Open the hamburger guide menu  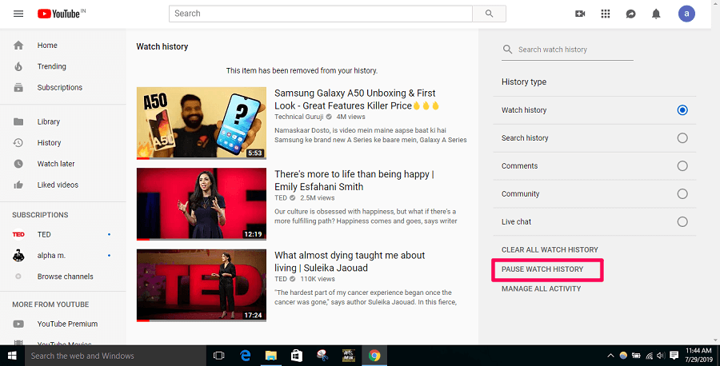coord(18,14)
